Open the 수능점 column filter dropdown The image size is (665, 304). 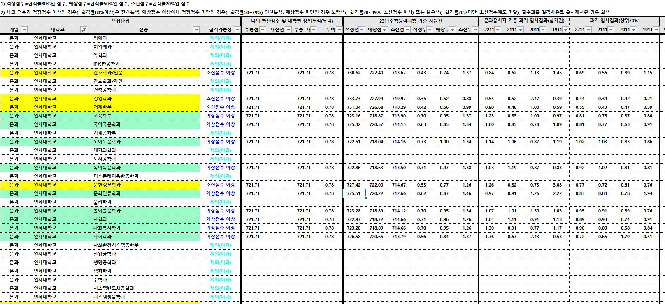tap(263, 30)
